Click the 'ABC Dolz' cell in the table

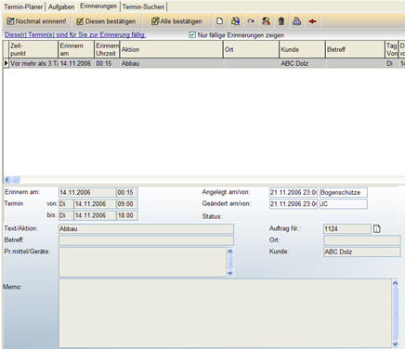tap(302, 63)
